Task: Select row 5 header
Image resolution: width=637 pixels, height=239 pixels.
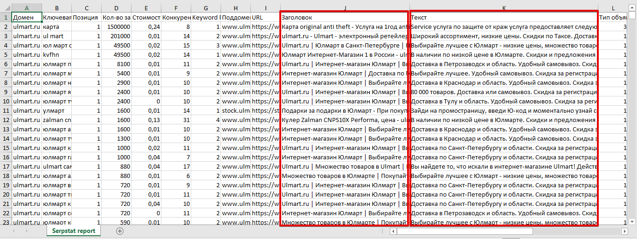Action: point(6,55)
